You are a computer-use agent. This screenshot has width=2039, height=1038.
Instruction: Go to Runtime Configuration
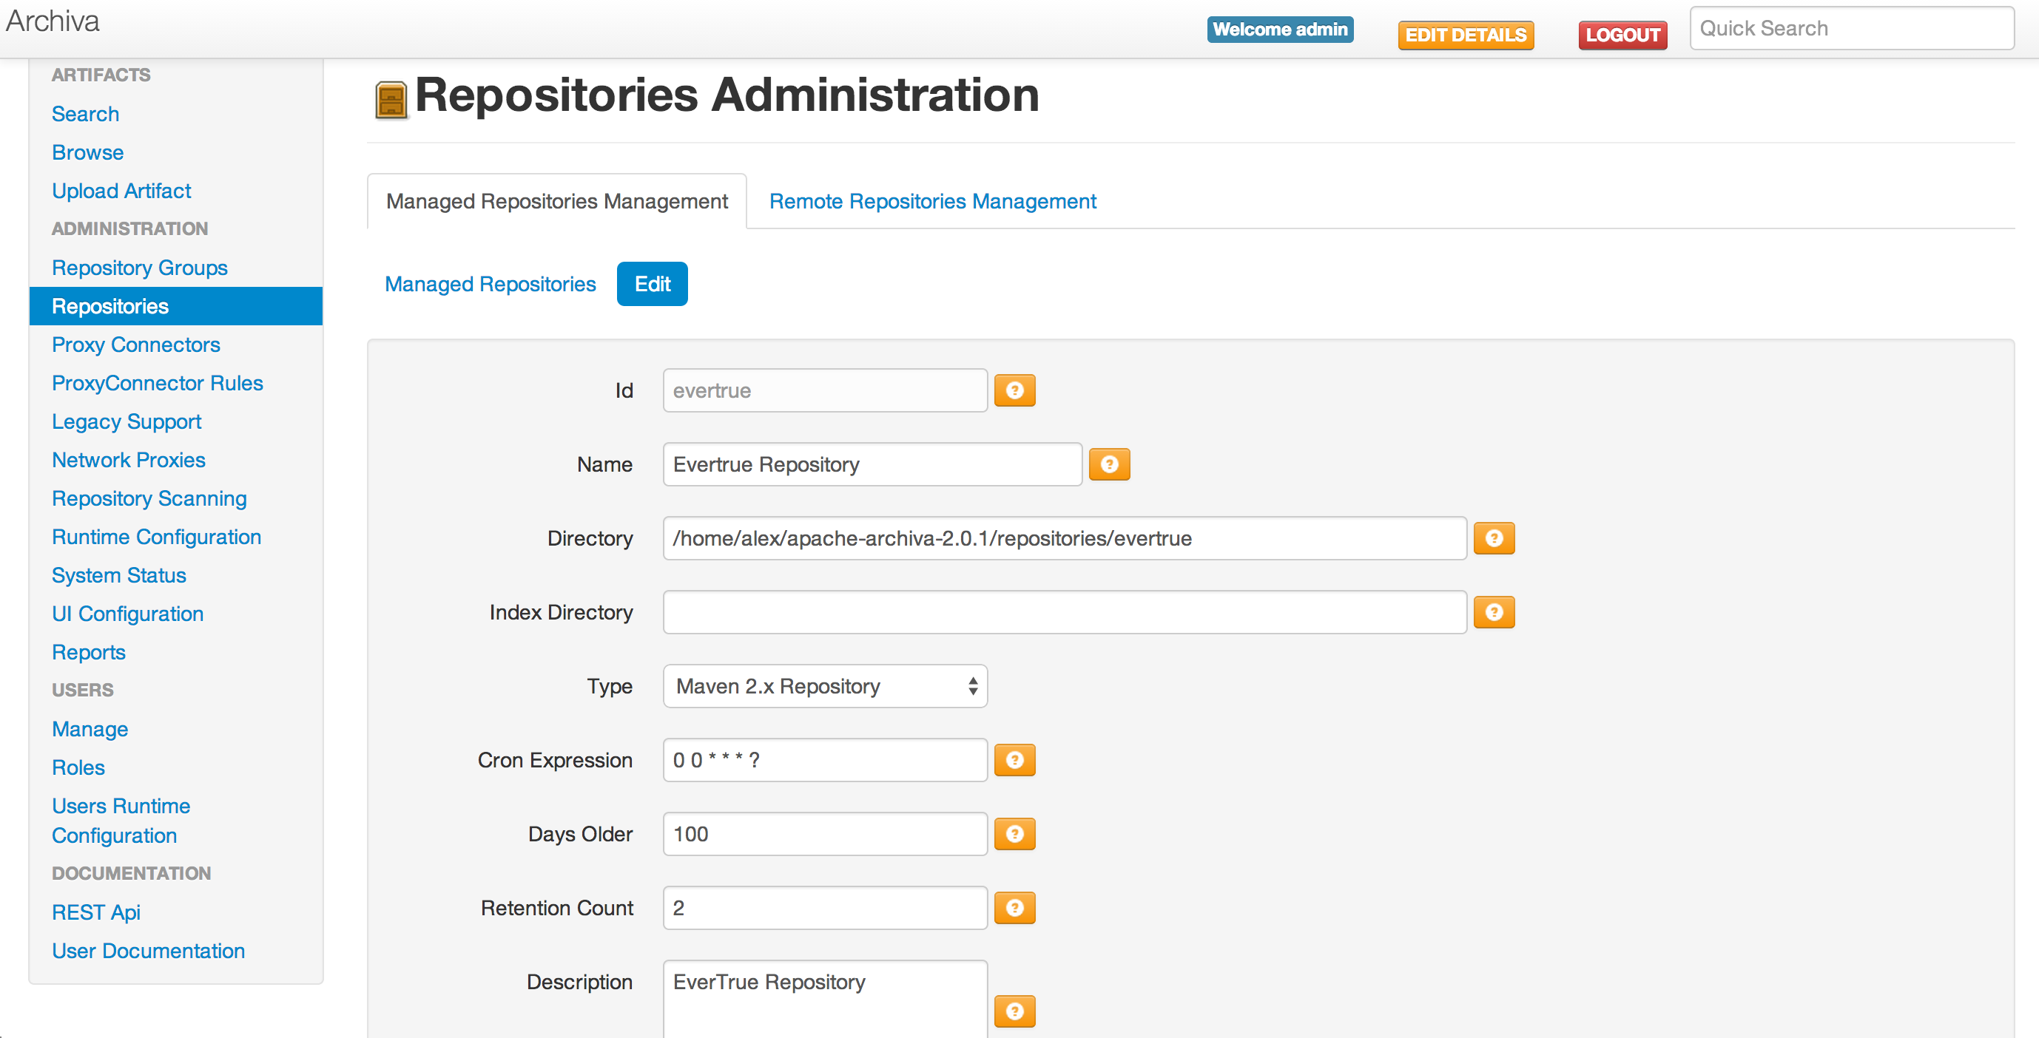coord(156,537)
